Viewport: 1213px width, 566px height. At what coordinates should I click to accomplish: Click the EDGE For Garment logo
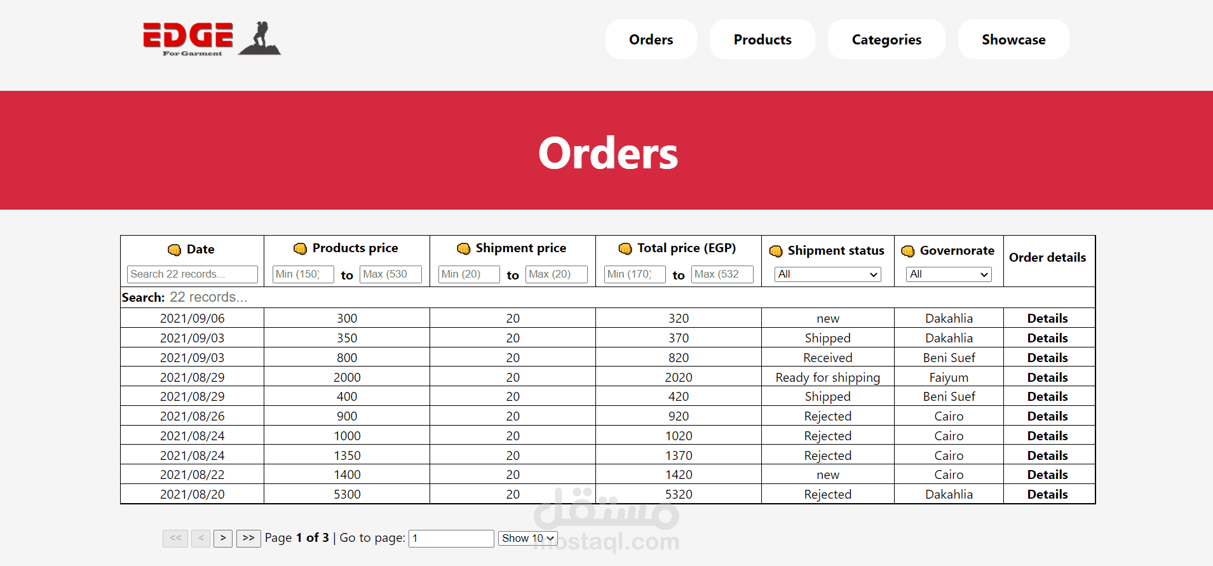[212, 39]
